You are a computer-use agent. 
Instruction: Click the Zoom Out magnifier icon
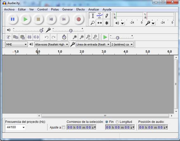tap(82, 37)
